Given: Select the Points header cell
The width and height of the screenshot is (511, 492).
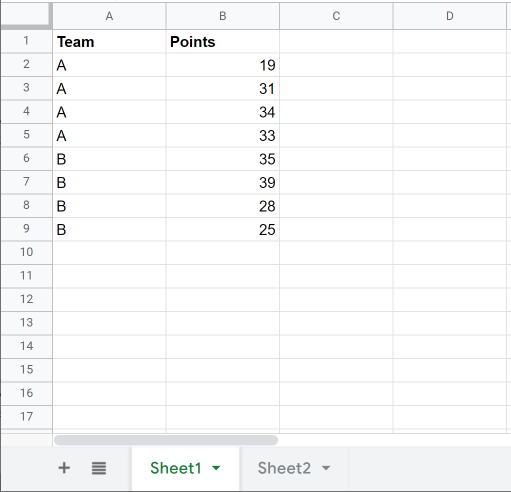Looking at the screenshot, I should pos(222,42).
